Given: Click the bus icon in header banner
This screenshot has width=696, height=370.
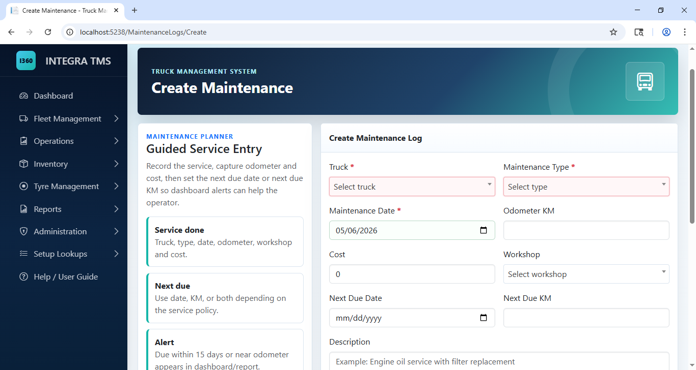Looking at the screenshot, I should tap(645, 81).
